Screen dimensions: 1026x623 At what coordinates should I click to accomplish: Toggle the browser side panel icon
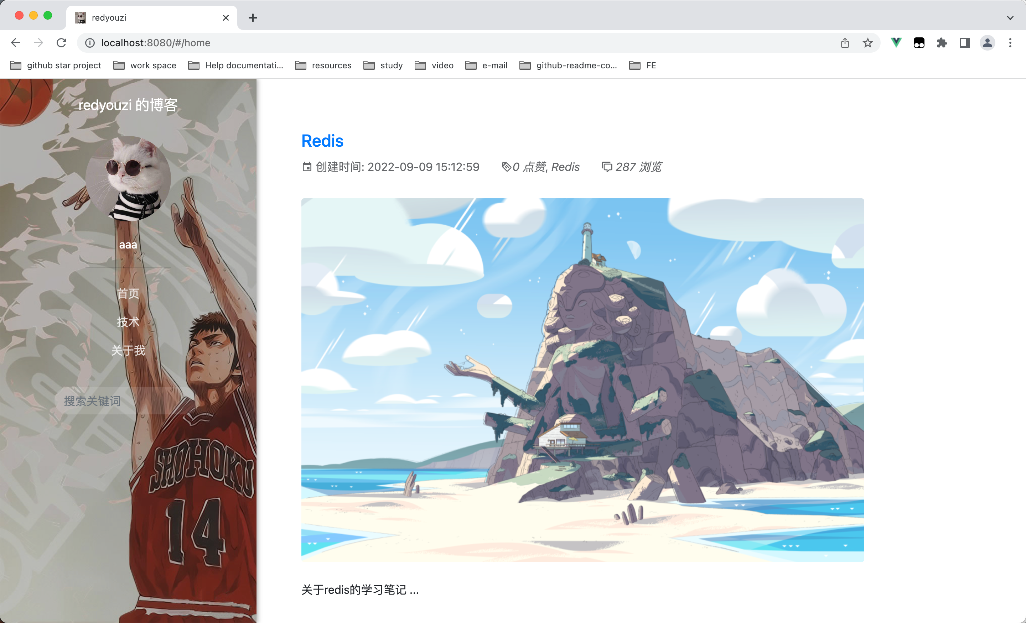click(964, 43)
